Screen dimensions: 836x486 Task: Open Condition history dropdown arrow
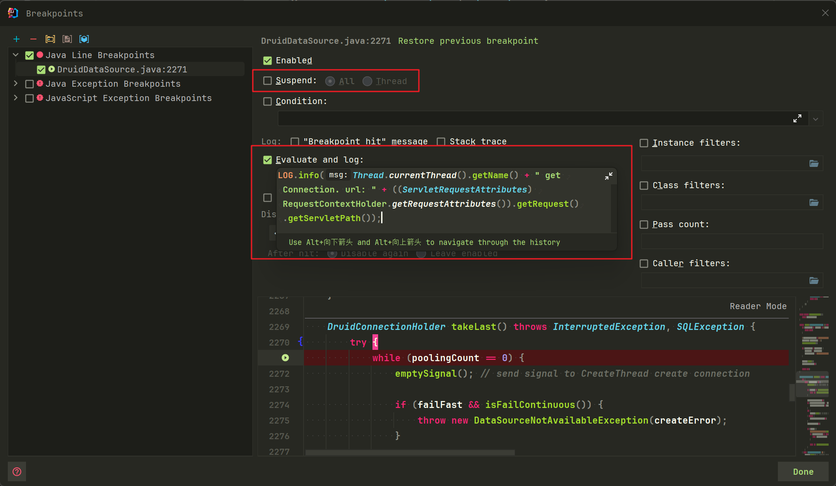[816, 119]
